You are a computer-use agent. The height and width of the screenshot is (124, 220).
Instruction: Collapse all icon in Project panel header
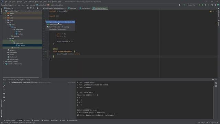pos(34,8)
